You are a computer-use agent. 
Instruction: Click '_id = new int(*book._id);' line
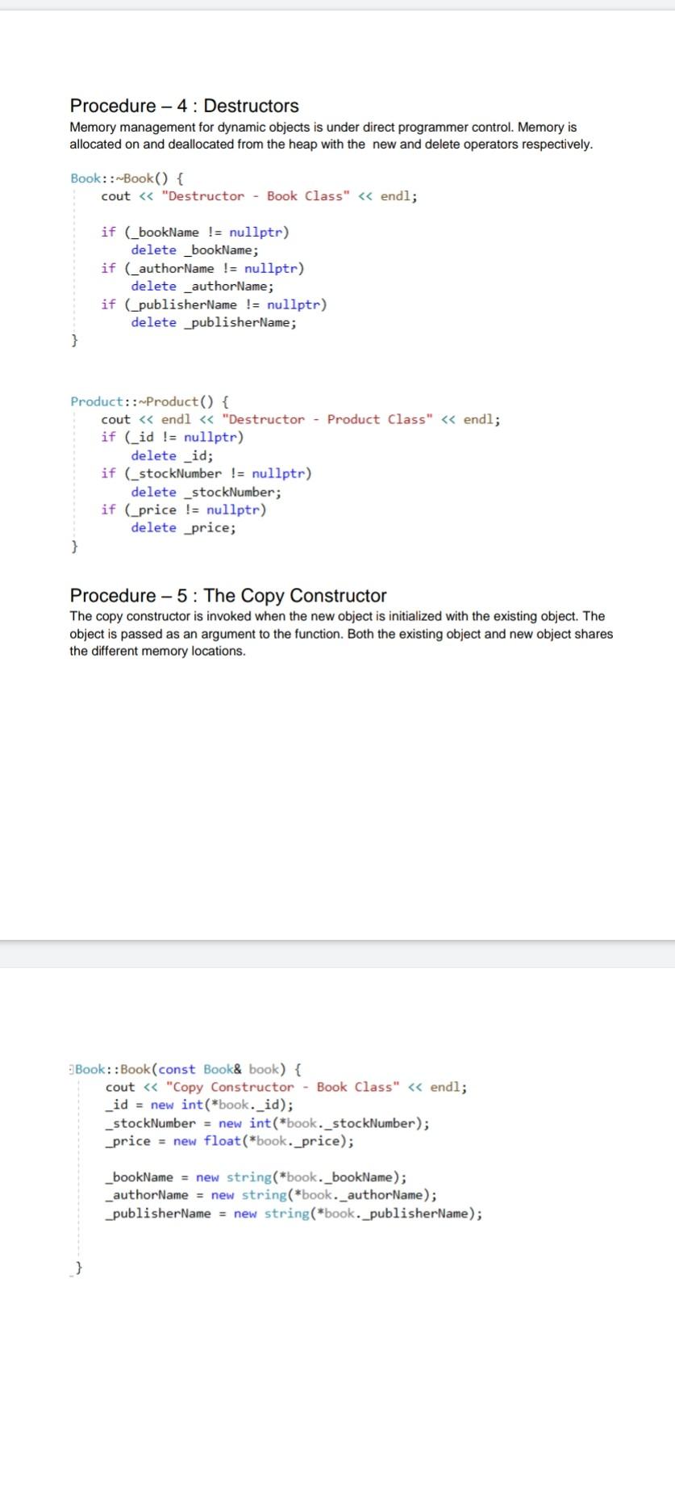(199, 1105)
